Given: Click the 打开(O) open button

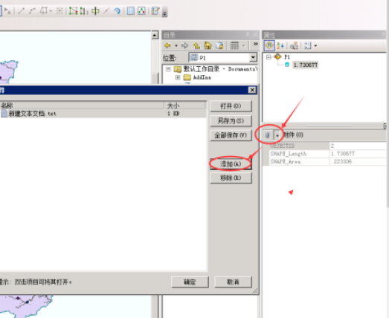Looking at the screenshot, I should point(231,106).
